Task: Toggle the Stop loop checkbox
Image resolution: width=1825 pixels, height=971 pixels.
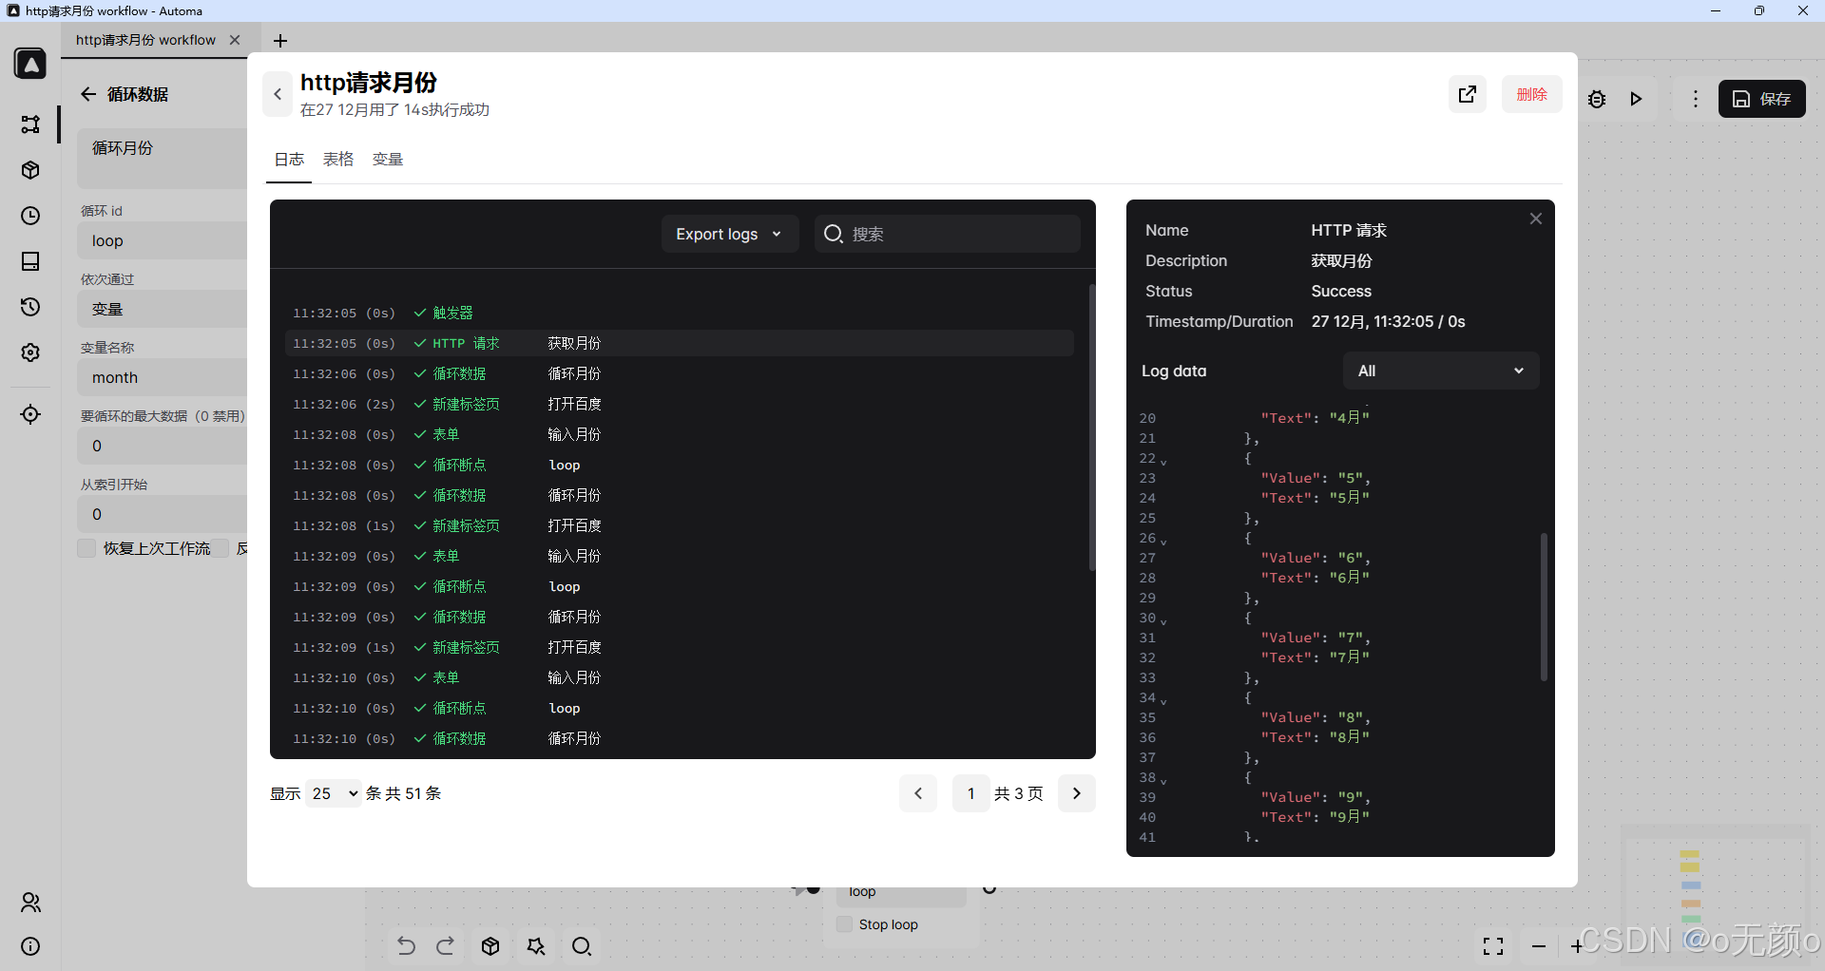Action: pos(844,924)
